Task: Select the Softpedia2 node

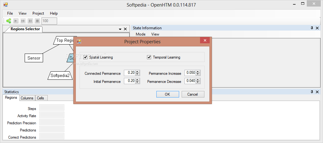Action: (60, 75)
